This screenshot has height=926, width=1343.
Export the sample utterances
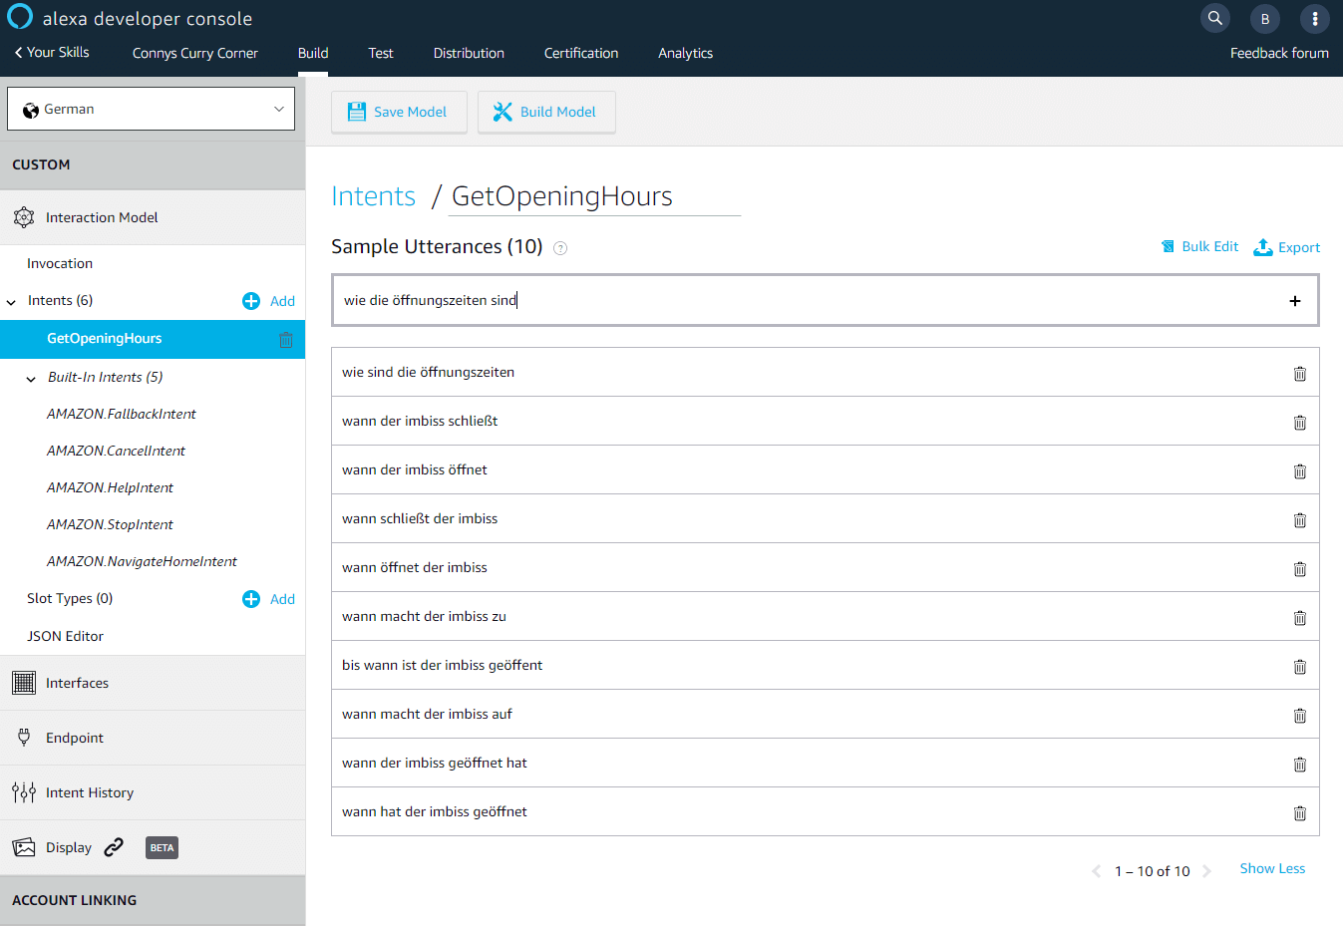[1287, 247]
